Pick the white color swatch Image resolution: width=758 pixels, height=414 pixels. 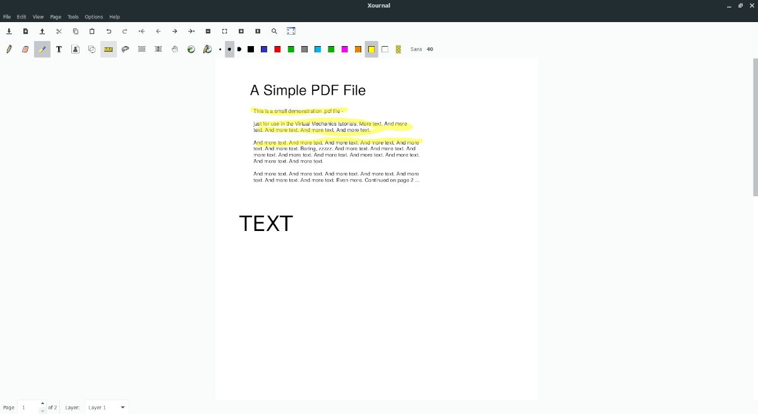[x=385, y=49]
